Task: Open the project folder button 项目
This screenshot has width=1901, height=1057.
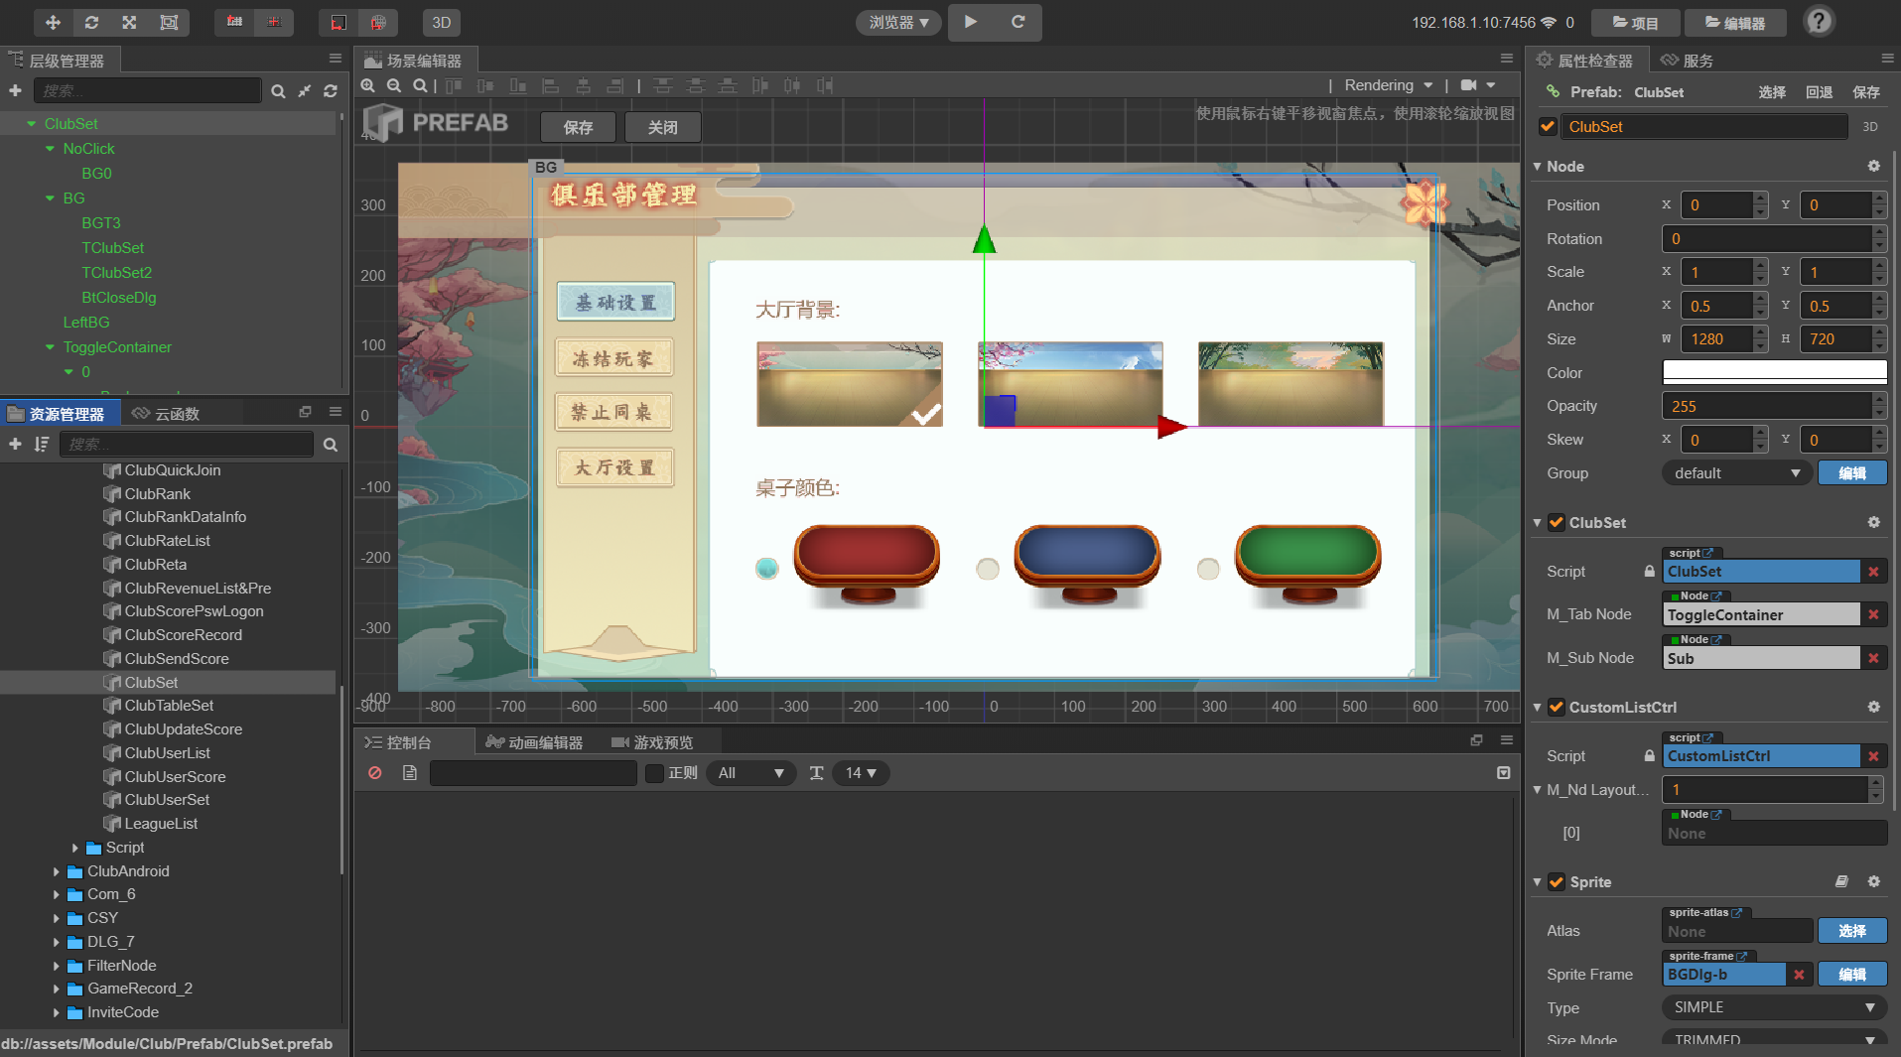Action: (1635, 23)
